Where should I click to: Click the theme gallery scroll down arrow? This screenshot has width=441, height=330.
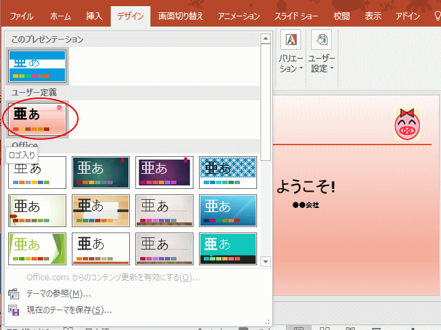tap(265, 262)
